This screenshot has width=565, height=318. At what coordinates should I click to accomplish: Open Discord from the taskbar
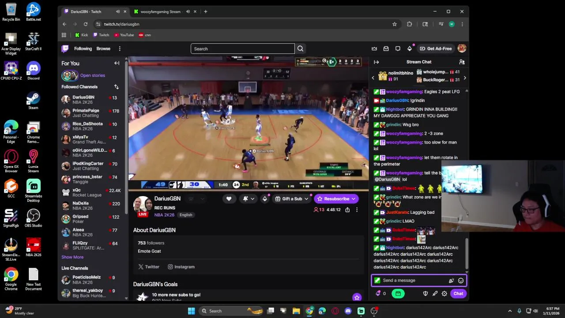coord(348,311)
